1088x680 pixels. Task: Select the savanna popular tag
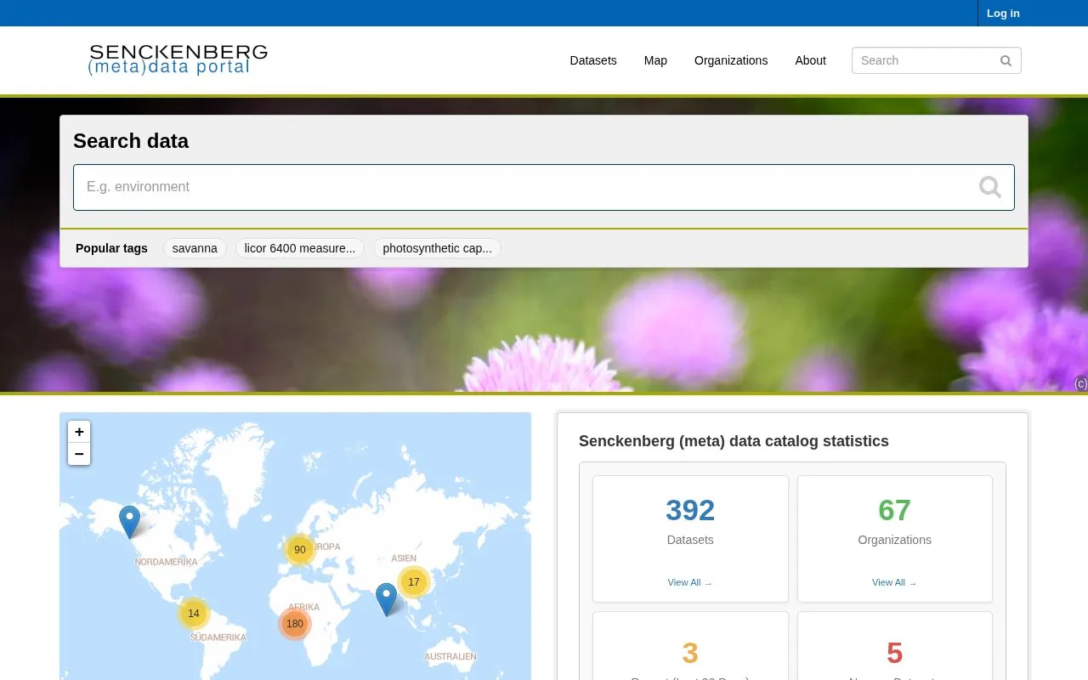pyautogui.click(x=195, y=248)
